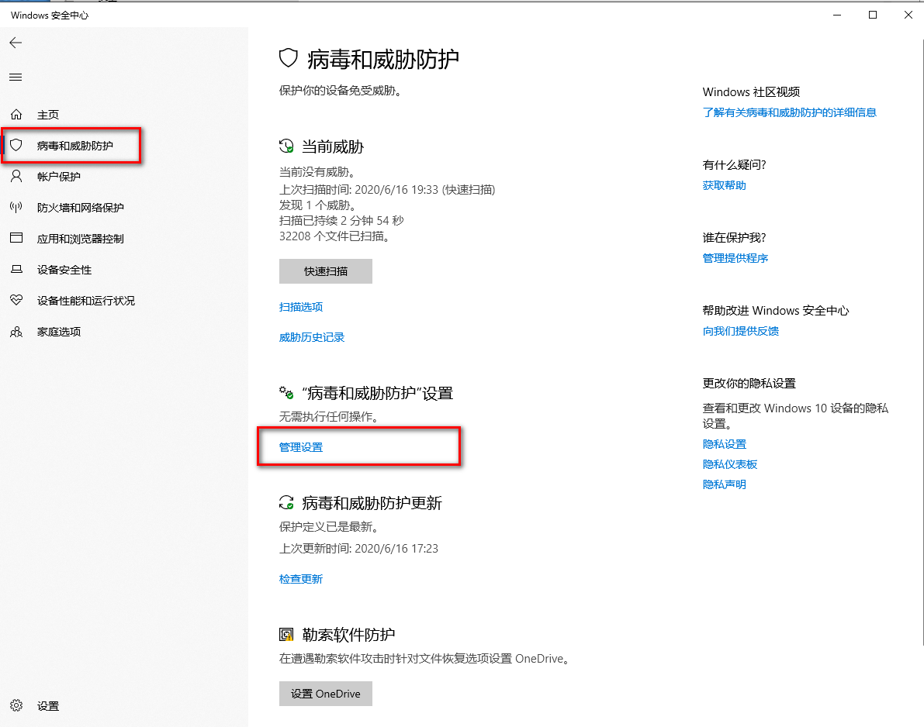打开设备性能和运行状况图标
The image size is (924, 727).
click(17, 301)
